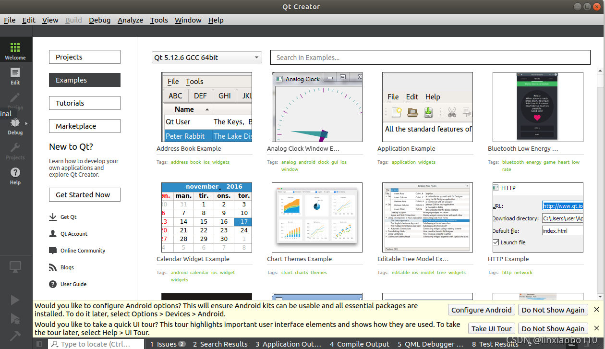Click the Start Debugging run icon
Screen dimensions: 605x349
(x=15, y=318)
